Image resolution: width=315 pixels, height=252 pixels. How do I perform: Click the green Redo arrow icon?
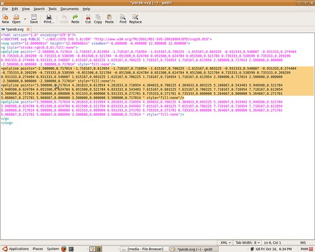[x=75, y=17]
